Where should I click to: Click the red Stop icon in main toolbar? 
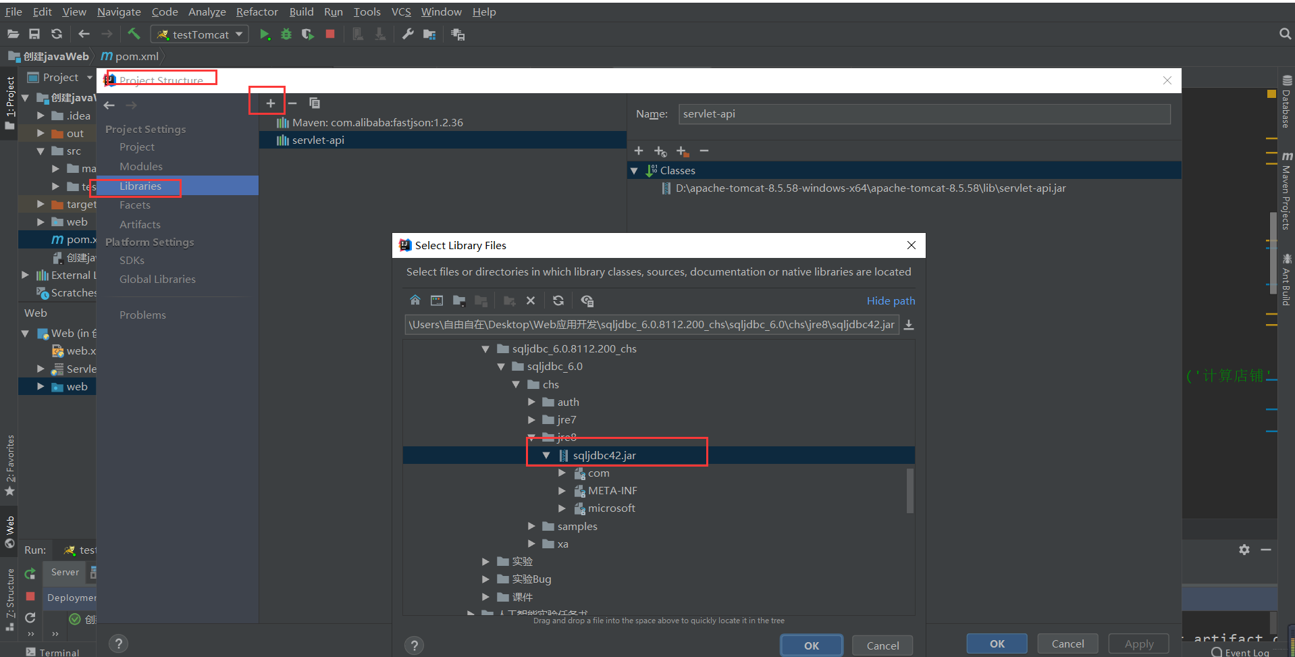330,34
